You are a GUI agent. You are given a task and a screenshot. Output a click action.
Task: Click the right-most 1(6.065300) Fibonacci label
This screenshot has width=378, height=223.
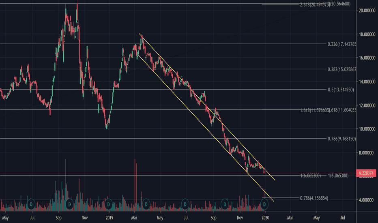pyautogui.click(x=338, y=176)
